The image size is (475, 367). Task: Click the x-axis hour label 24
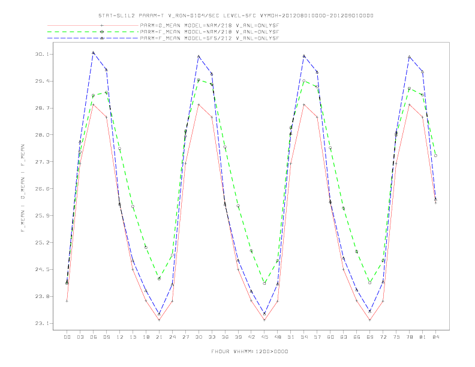172,337
